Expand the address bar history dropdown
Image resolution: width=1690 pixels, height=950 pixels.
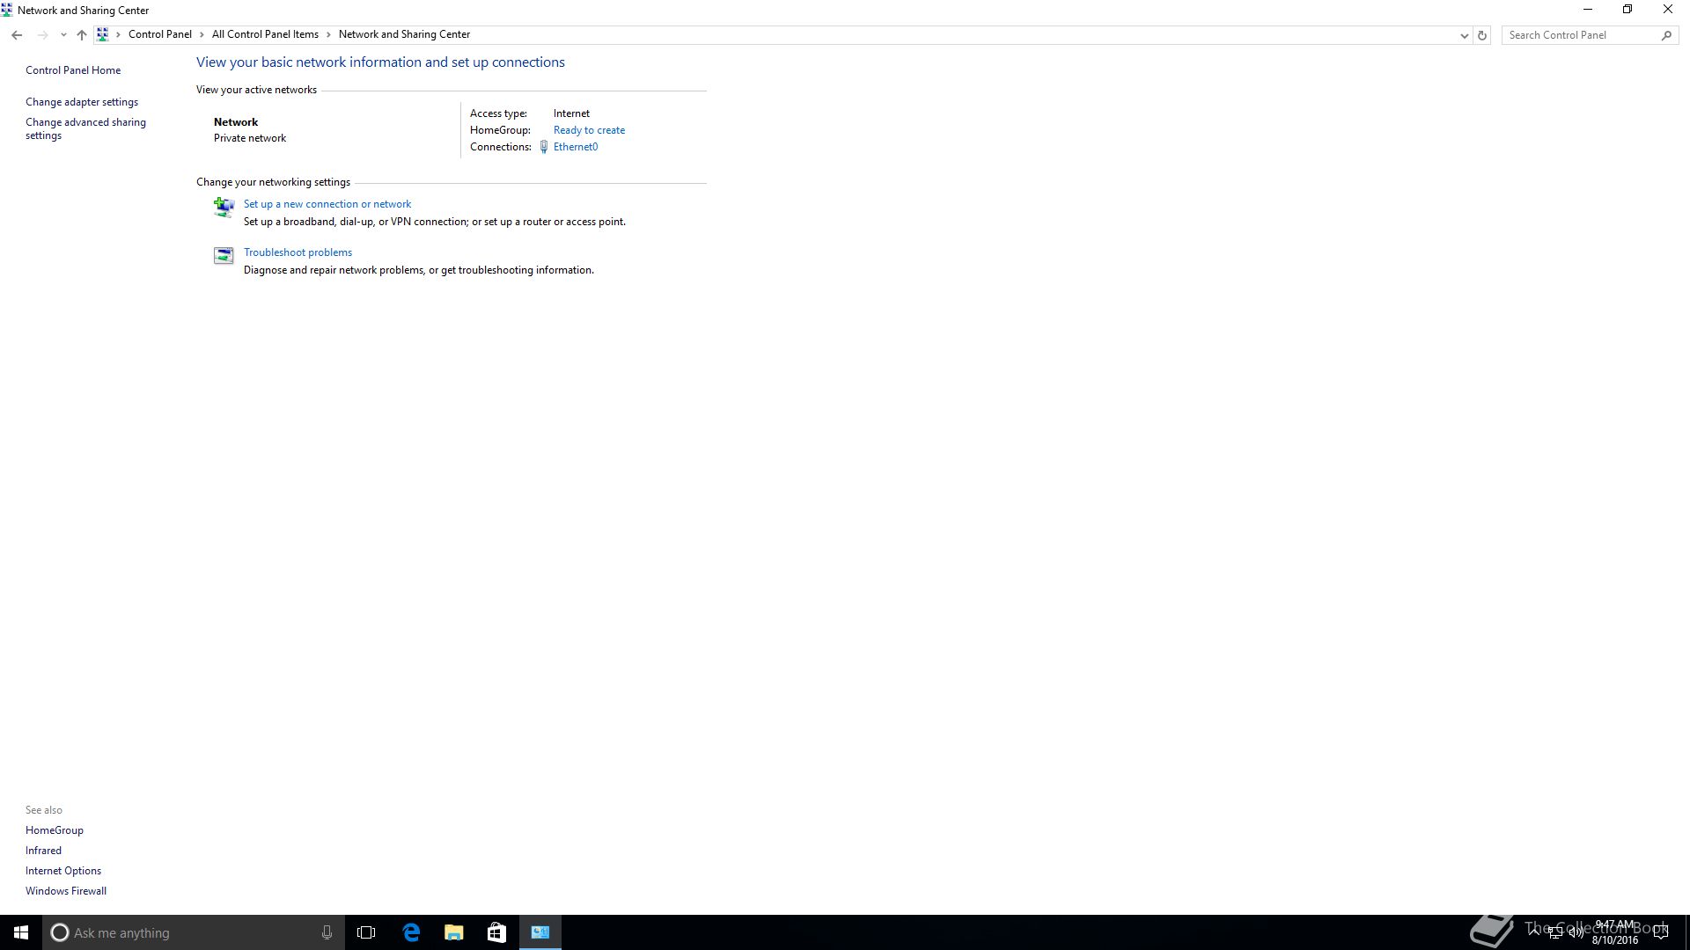(x=1464, y=35)
